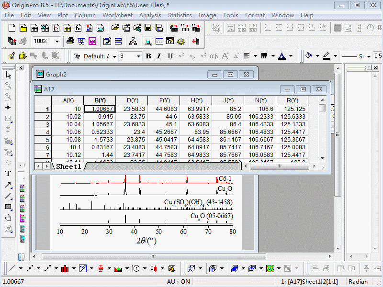Viewport: 383px width, 287px height.
Task: Click the font color swatch button
Action: click(282, 56)
